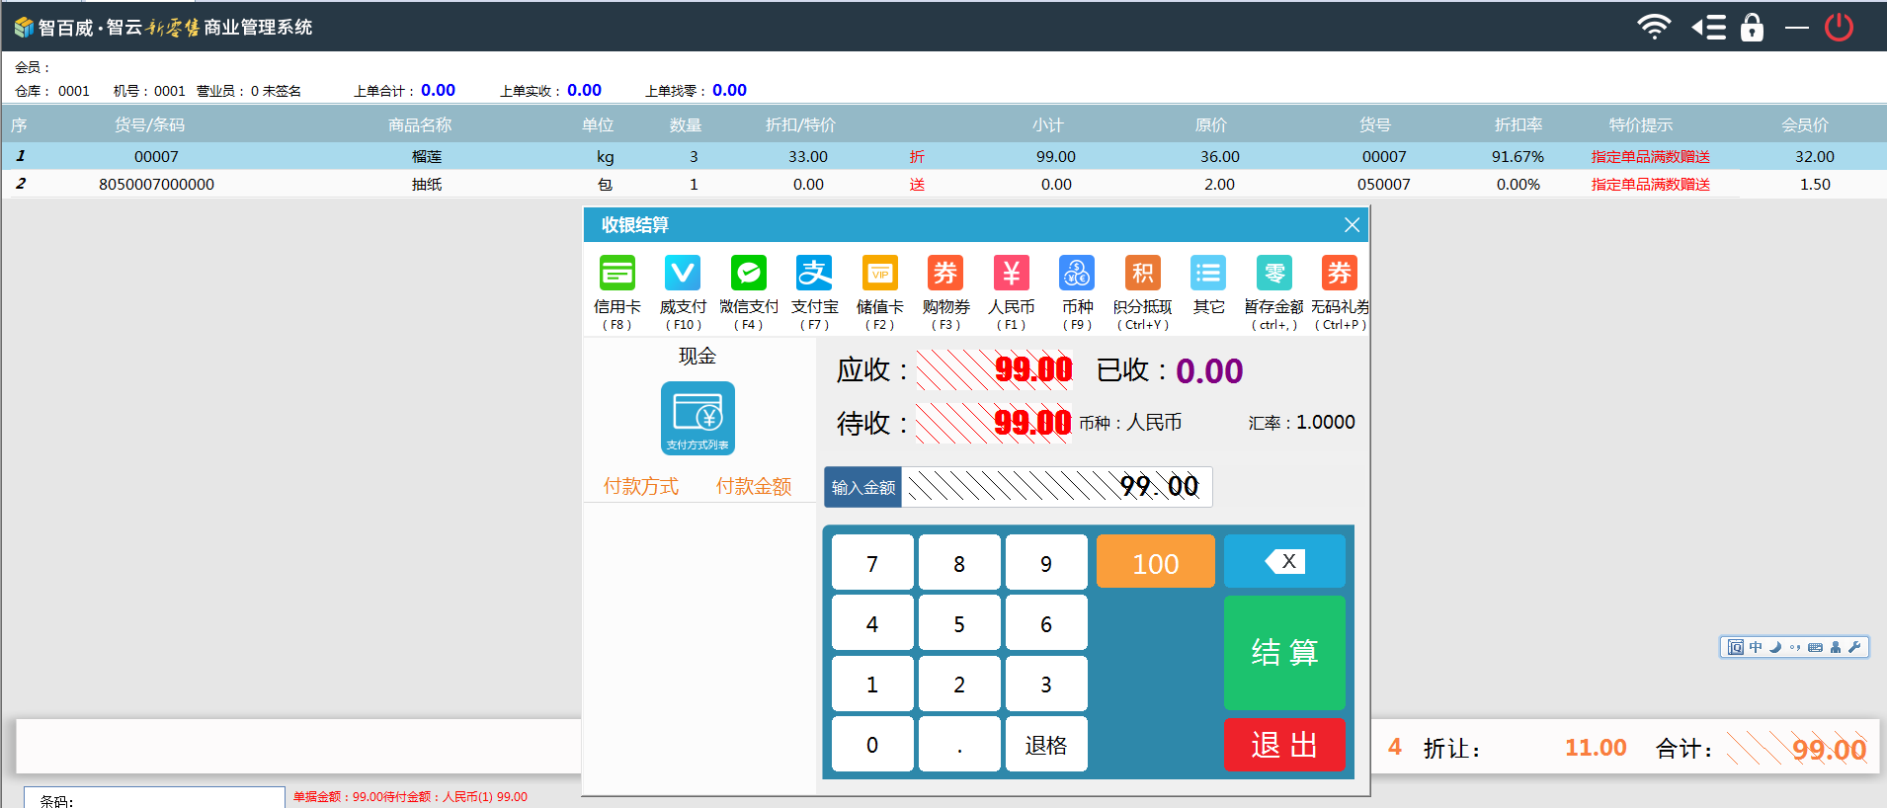The width and height of the screenshot is (1887, 808).
Task: Select 微信支付 WeChat Pay icon
Action: coord(748,274)
